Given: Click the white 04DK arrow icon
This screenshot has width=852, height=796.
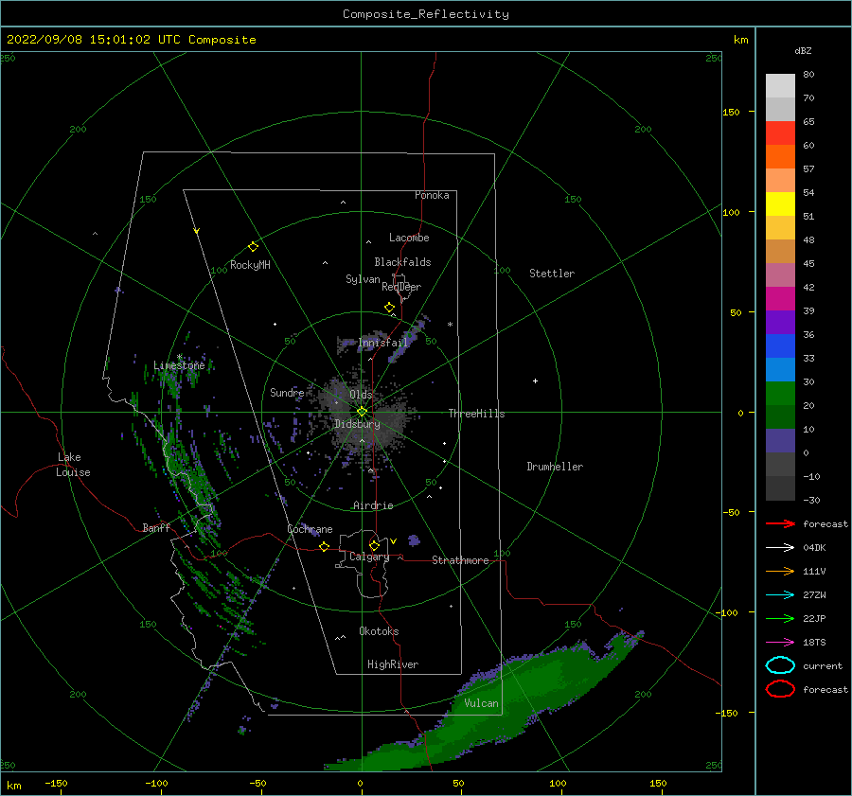Looking at the screenshot, I should [x=780, y=548].
